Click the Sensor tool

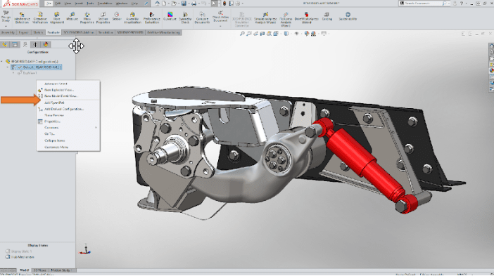tap(117, 16)
